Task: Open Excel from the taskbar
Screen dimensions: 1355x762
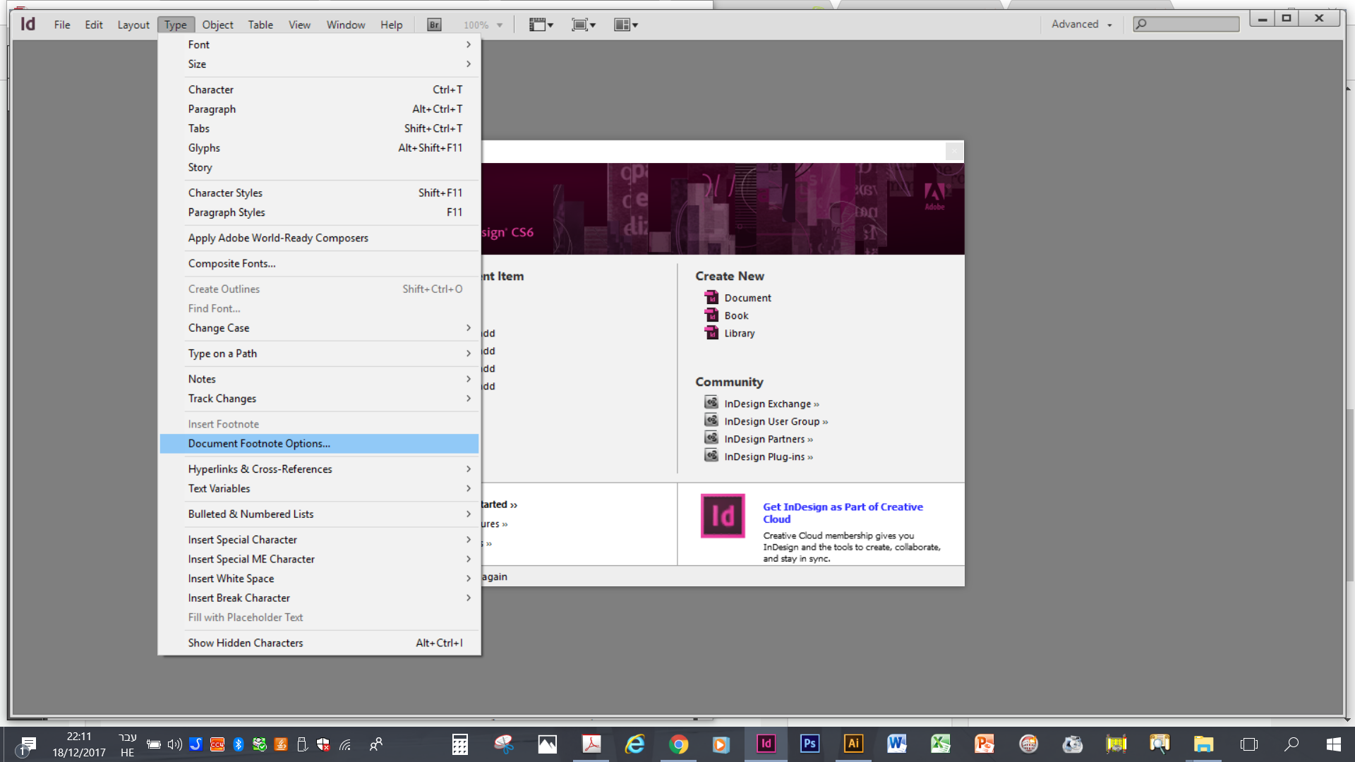Action: click(x=941, y=744)
